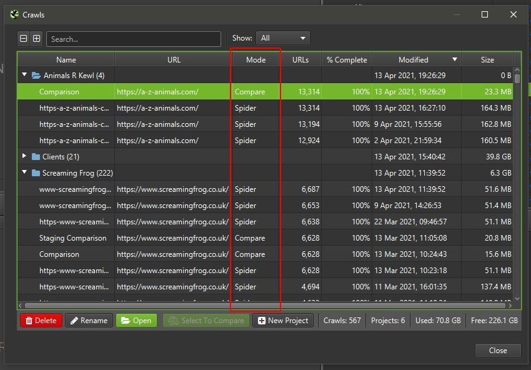Viewport: 531px width, 370px height.
Task: Expand the Clients project folder
Action: click(25, 157)
